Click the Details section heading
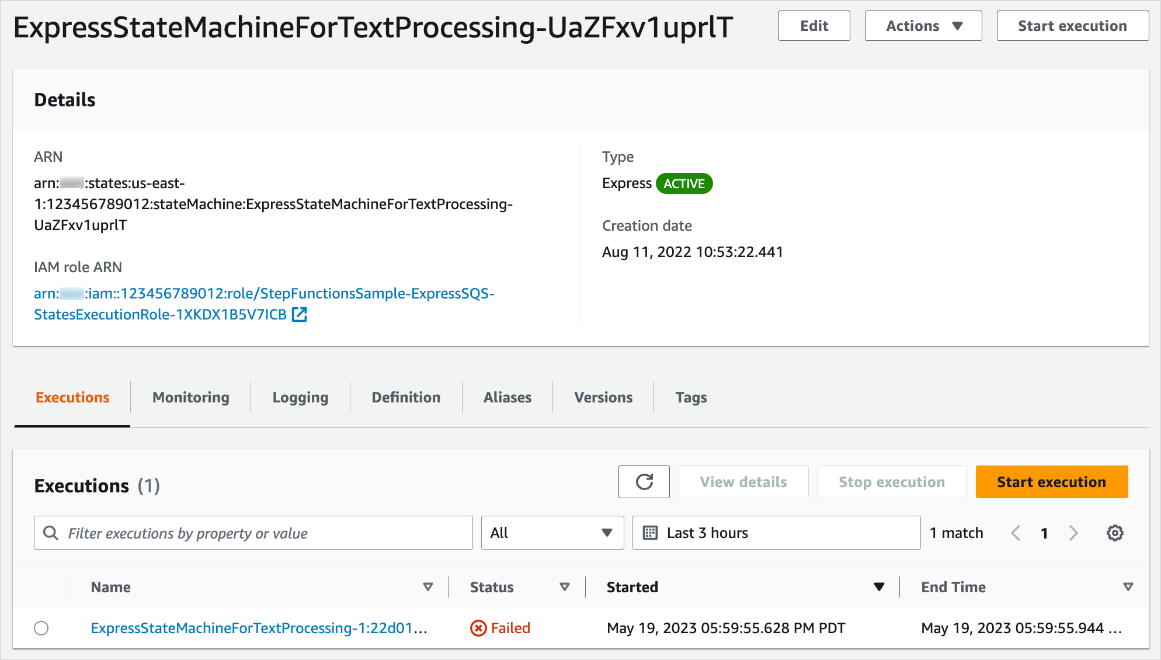 click(x=65, y=100)
